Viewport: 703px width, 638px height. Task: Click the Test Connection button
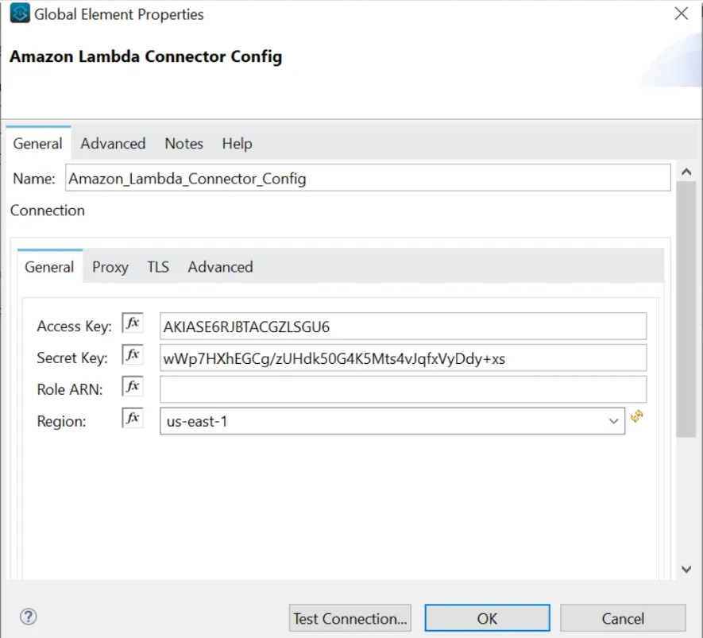pyautogui.click(x=350, y=618)
